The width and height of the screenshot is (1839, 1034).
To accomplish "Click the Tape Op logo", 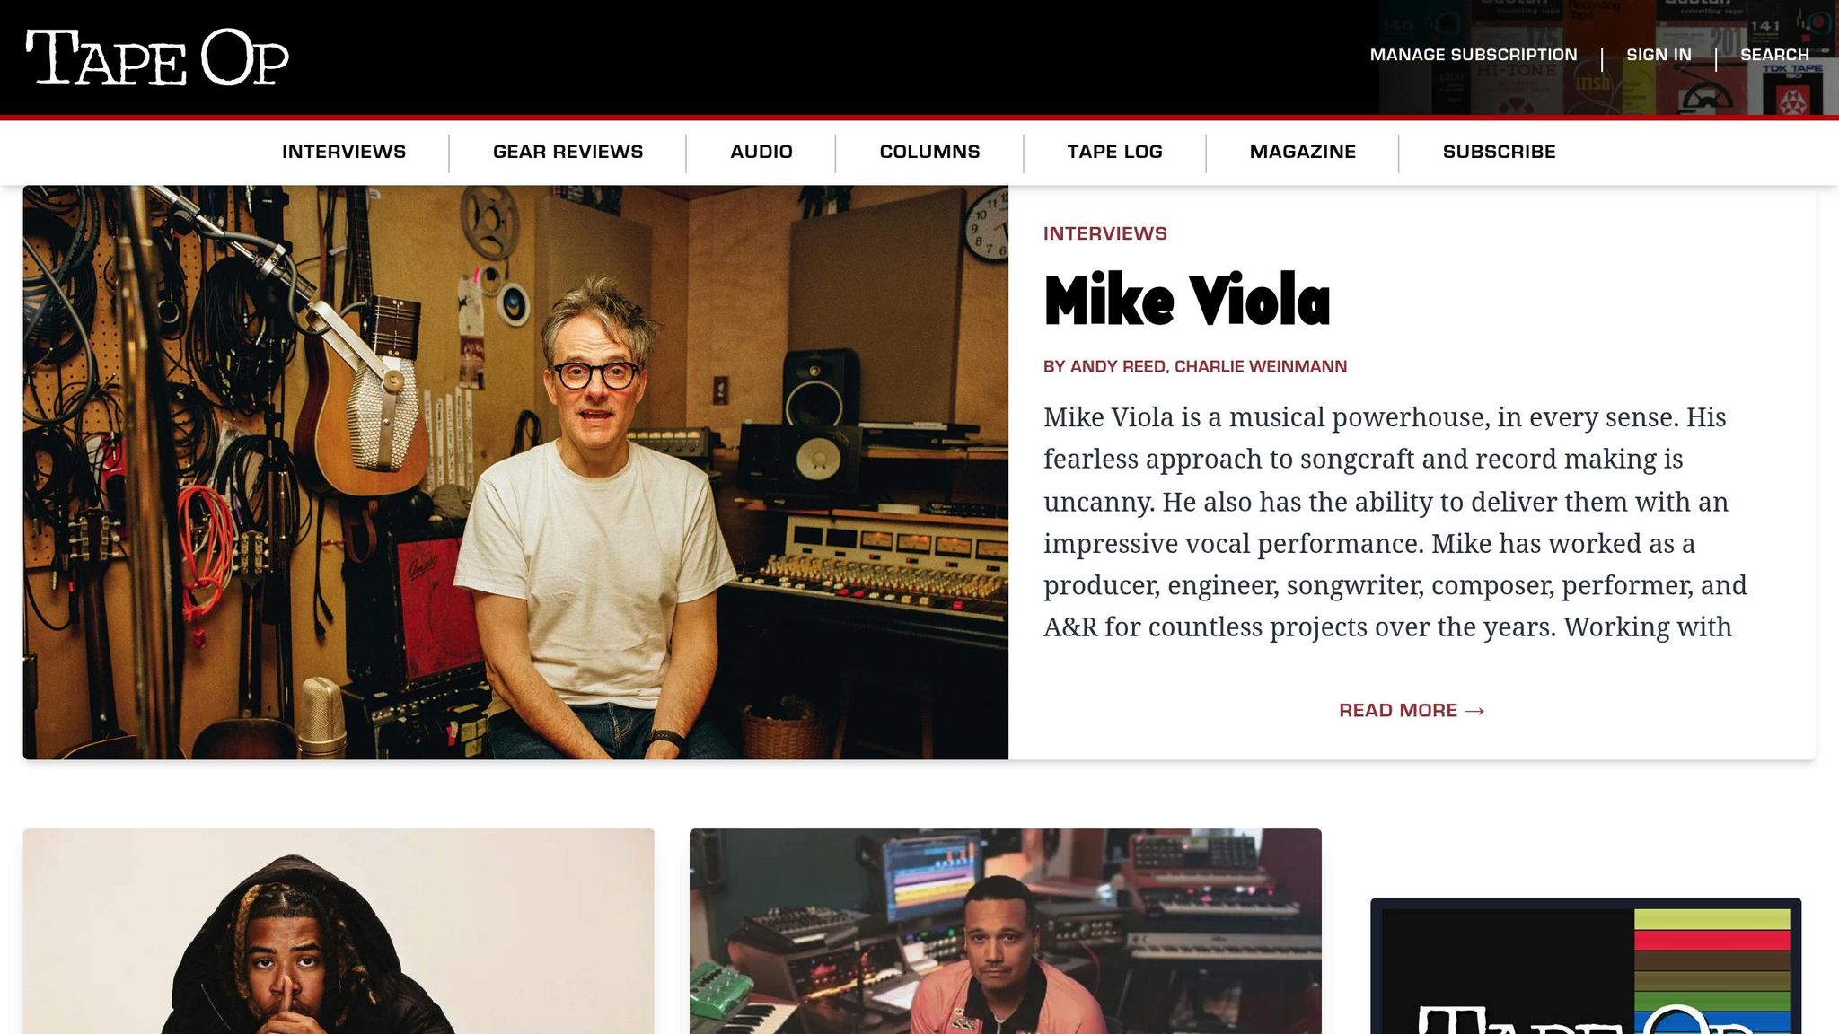I will (x=157, y=57).
